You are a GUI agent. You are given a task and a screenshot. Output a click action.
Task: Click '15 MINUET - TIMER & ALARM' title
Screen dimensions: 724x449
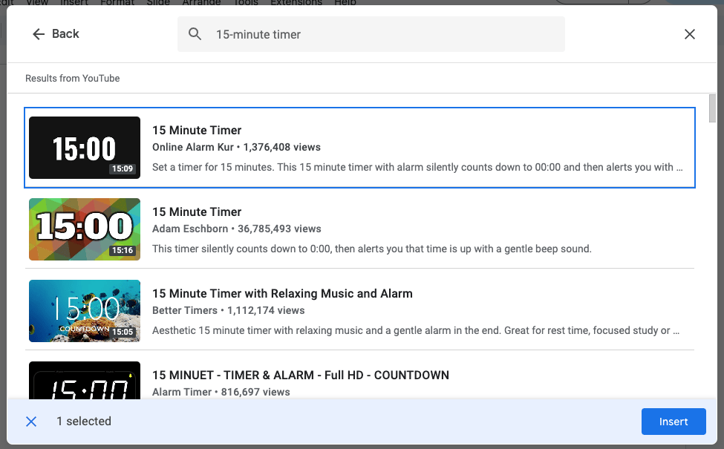coord(301,376)
